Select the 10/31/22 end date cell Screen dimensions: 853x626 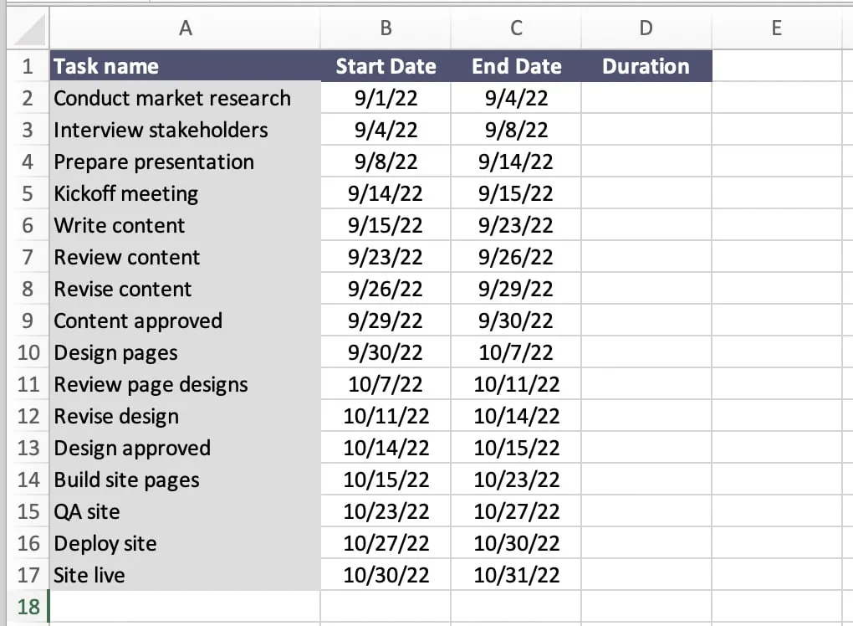click(516, 575)
